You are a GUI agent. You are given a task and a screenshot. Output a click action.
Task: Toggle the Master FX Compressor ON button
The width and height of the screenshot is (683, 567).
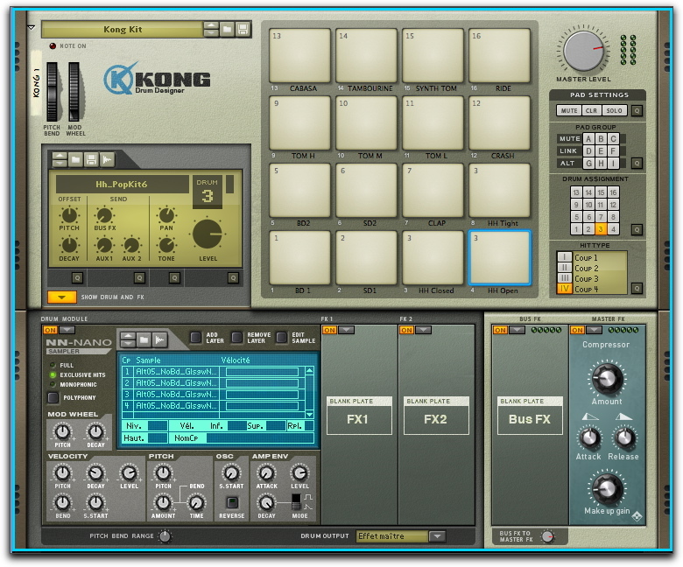click(578, 330)
